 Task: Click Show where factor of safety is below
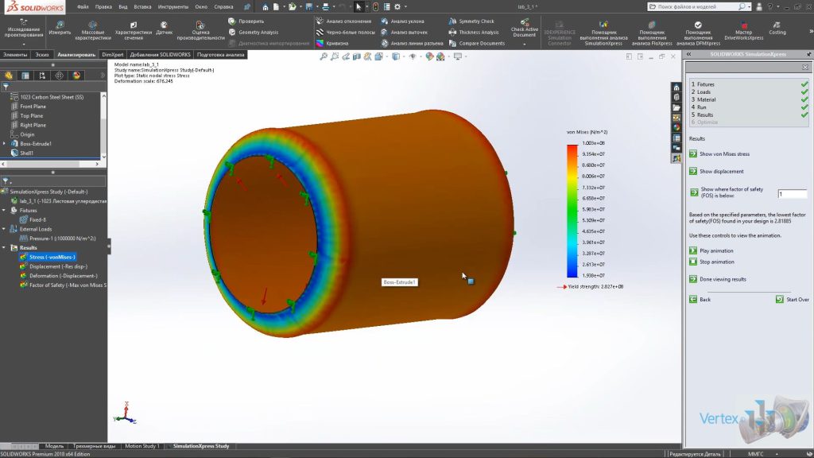(x=727, y=192)
